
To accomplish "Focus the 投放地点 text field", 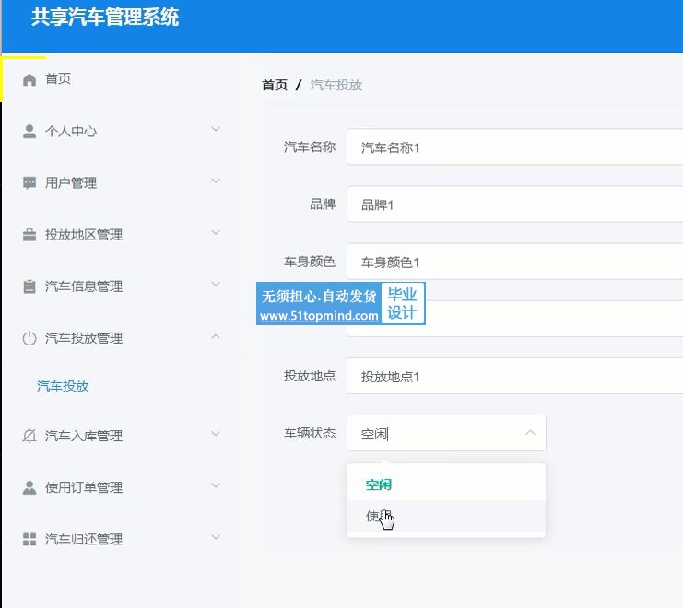I will pyautogui.click(x=516, y=377).
